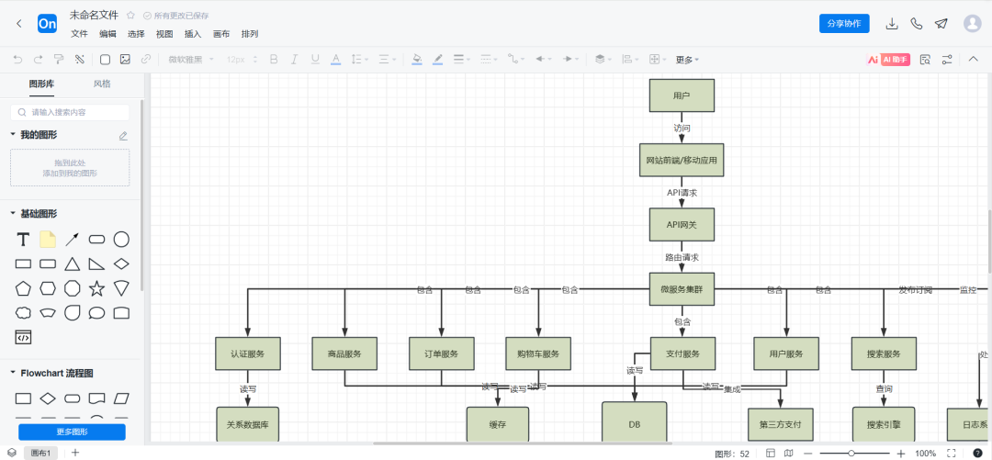Open the font color picker
This screenshot has width=992, height=460.
coord(336,60)
